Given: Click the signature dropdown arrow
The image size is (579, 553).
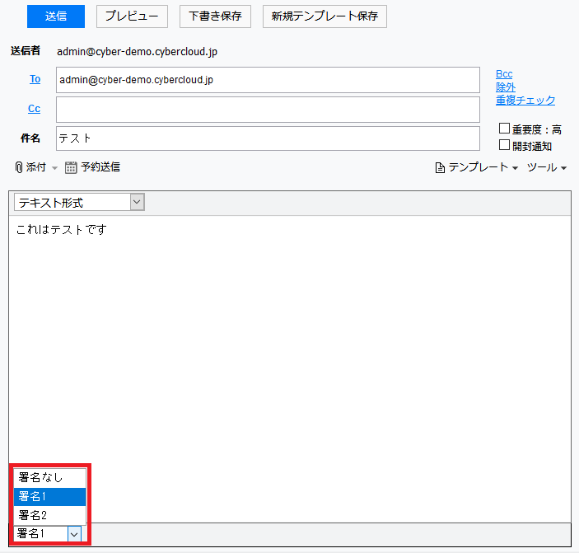Looking at the screenshot, I should click(x=74, y=534).
